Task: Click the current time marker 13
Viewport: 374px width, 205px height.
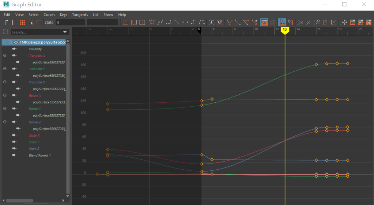Action: pos(285,30)
